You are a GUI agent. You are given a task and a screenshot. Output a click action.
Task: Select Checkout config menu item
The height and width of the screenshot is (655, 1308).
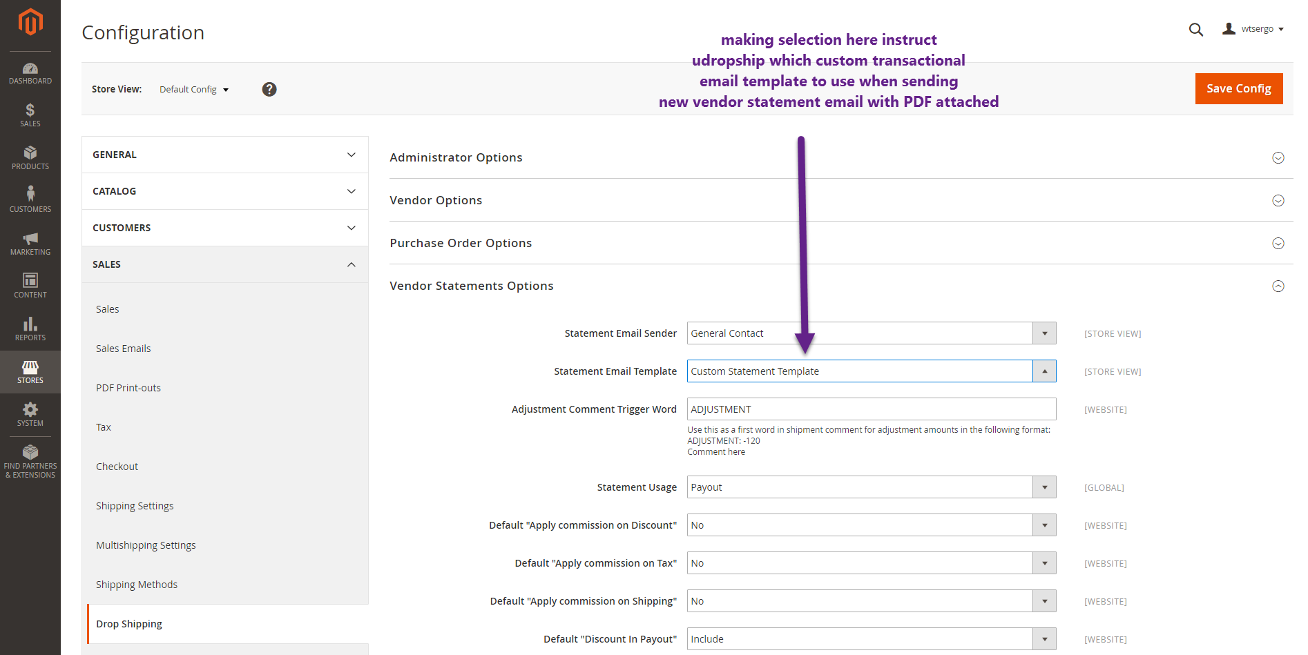click(117, 467)
